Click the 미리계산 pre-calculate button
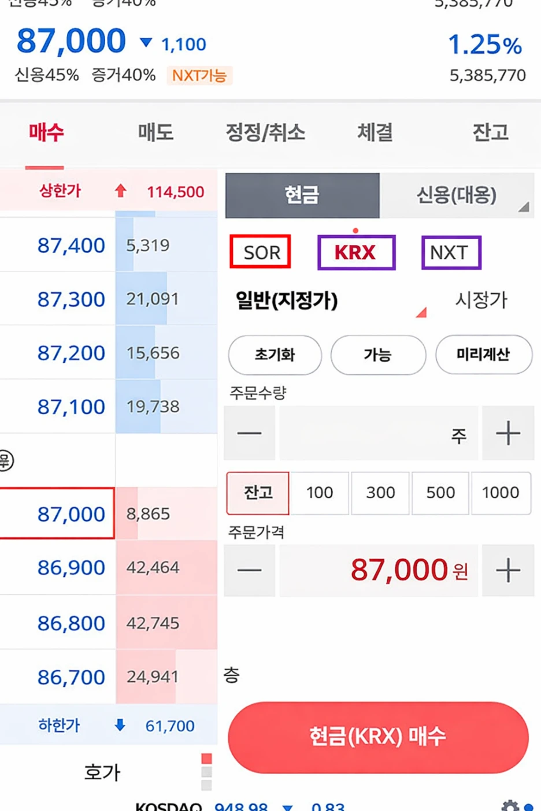Screen dimensions: 541x811 point(484,355)
